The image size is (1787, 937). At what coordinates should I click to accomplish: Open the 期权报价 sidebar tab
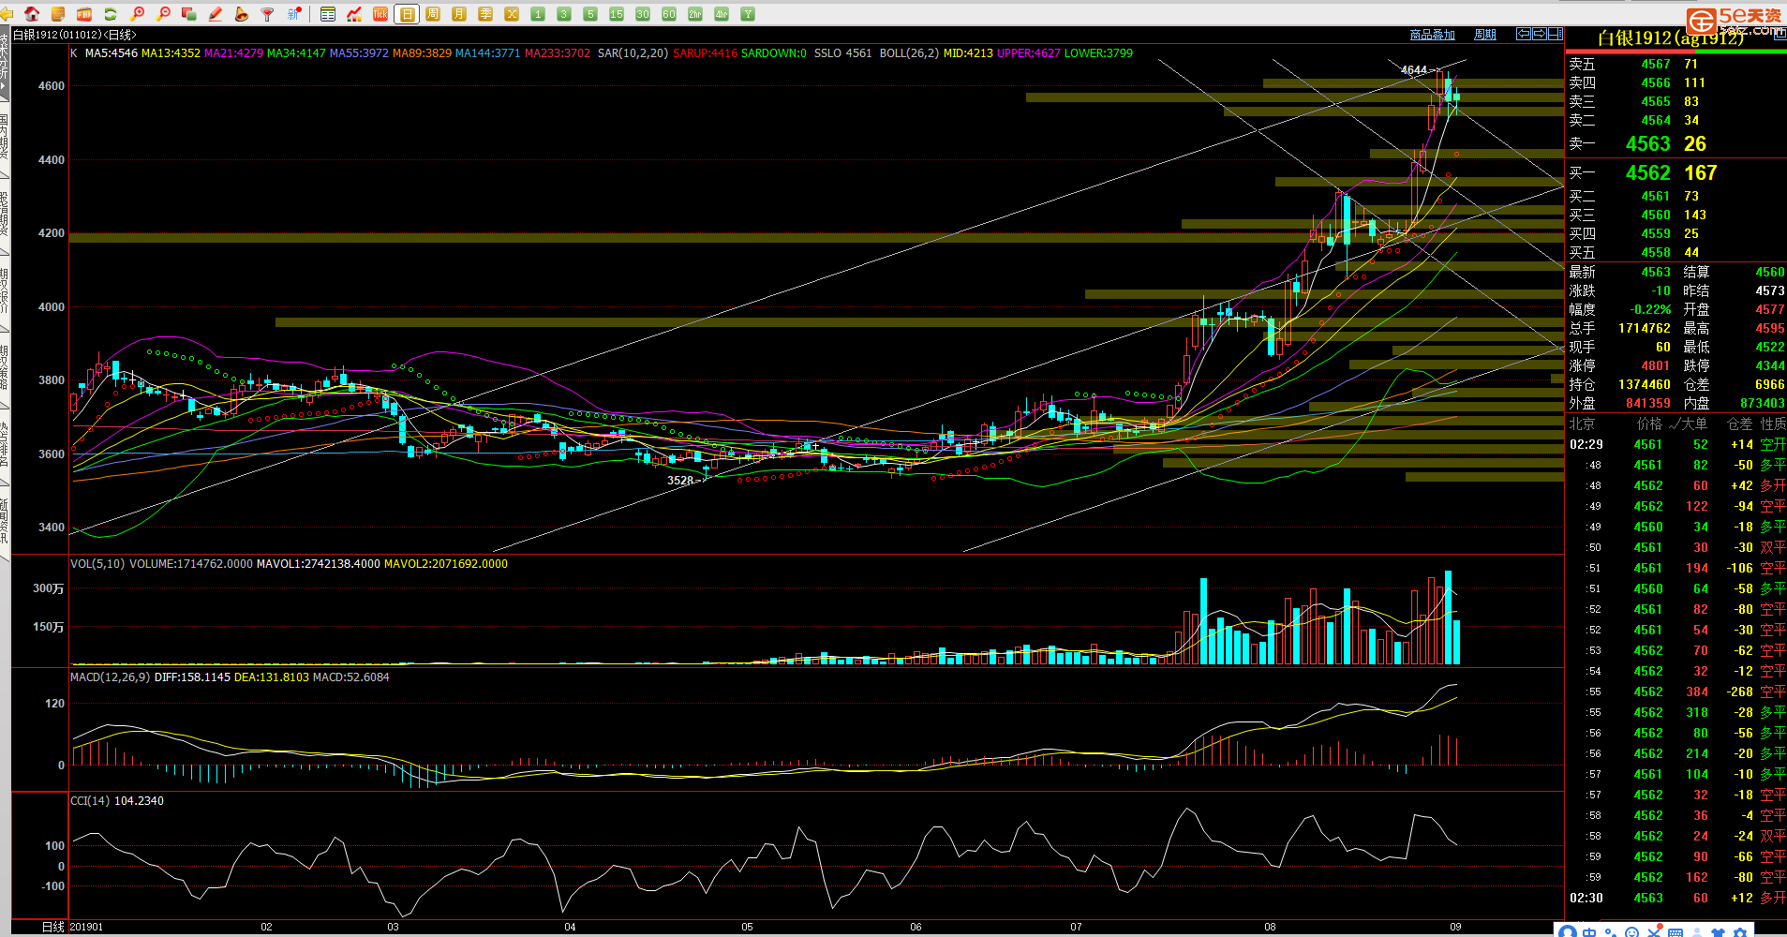click(x=5, y=290)
